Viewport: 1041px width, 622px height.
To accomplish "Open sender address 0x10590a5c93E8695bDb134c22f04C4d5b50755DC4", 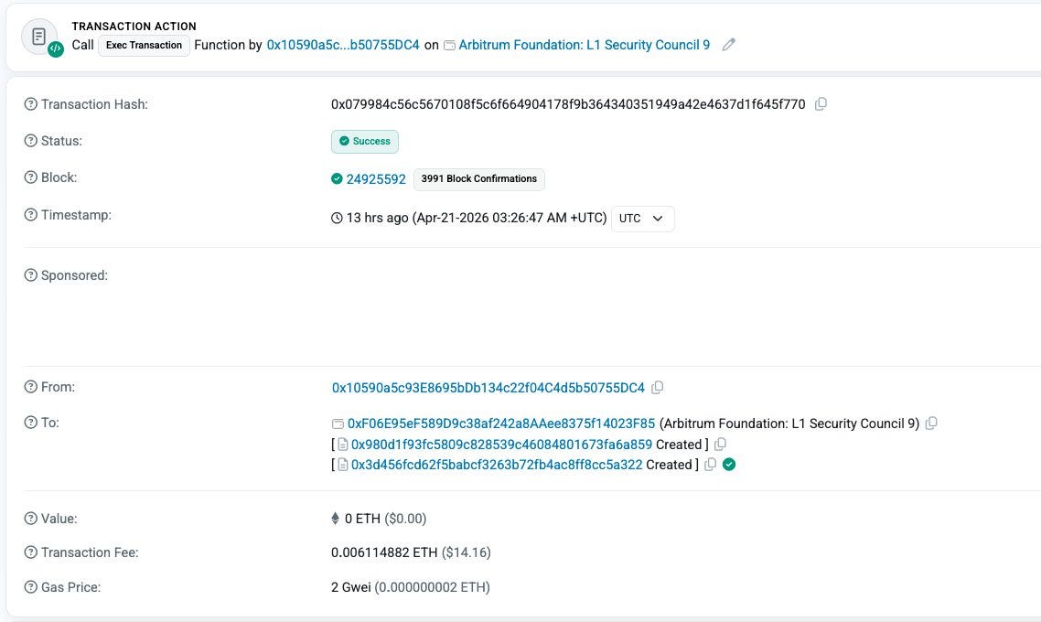I will point(488,387).
